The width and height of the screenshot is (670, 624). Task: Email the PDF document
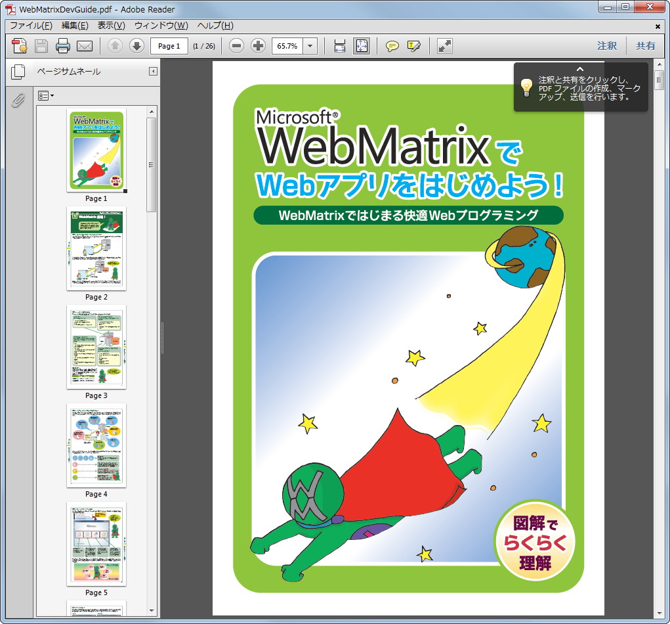[85, 46]
